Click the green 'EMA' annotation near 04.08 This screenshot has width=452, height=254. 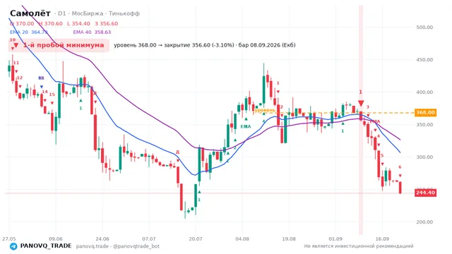pos(246,126)
